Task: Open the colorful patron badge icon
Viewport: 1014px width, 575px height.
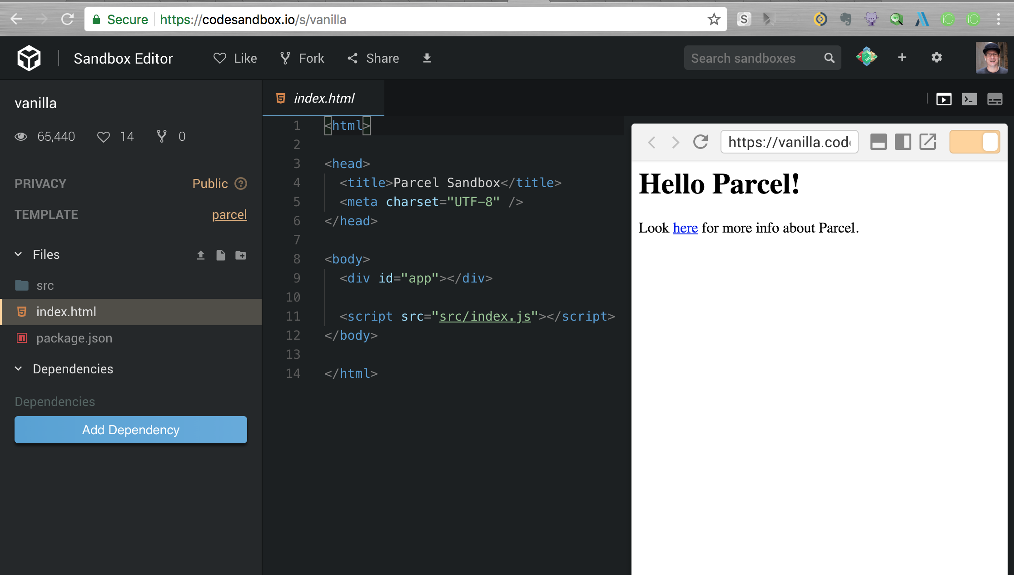Action: (866, 57)
